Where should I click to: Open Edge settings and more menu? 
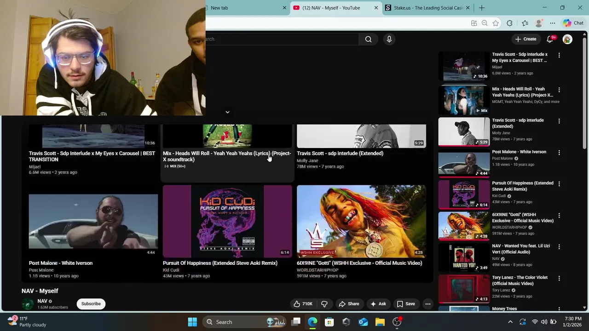point(553,23)
